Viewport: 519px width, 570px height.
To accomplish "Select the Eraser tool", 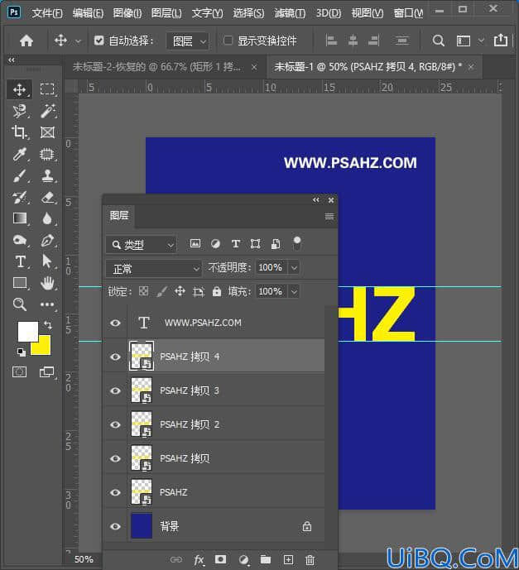I will pyautogui.click(x=47, y=198).
